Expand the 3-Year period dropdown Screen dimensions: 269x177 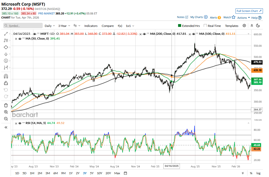(x=64, y=26)
